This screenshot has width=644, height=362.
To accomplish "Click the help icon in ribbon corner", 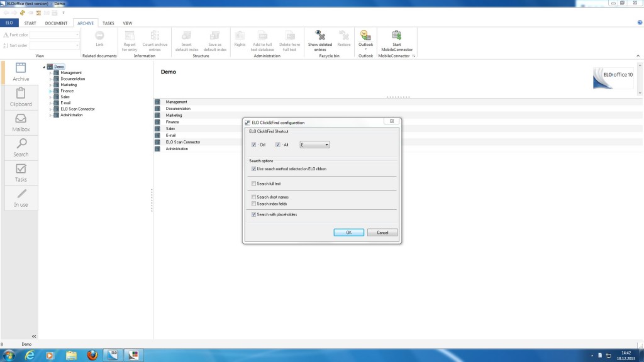I will click(x=640, y=23).
